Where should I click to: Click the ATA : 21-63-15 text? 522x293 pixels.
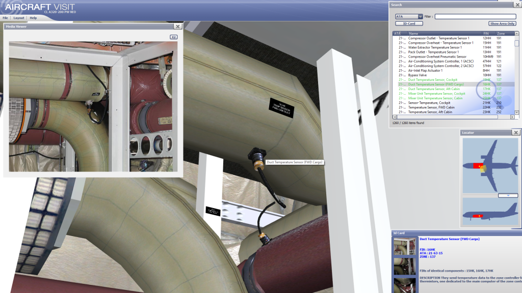(x=431, y=253)
